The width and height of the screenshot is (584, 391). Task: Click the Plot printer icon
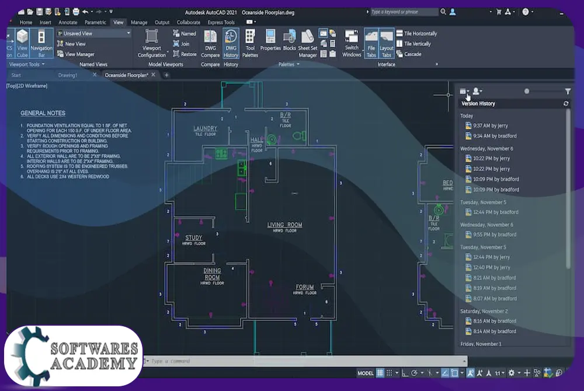(76, 12)
